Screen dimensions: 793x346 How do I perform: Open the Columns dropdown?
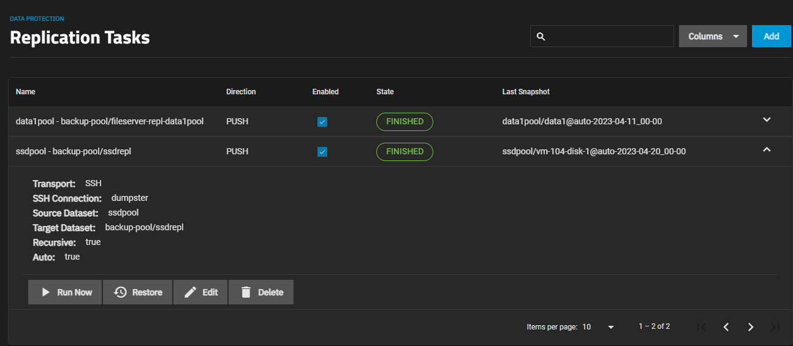(x=713, y=36)
